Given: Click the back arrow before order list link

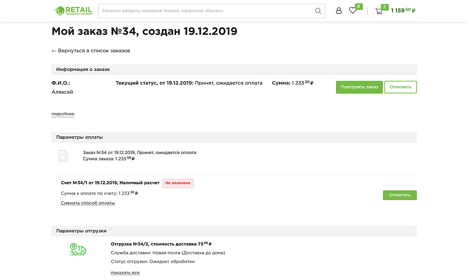Looking at the screenshot, I should click(x=53, y=50).
